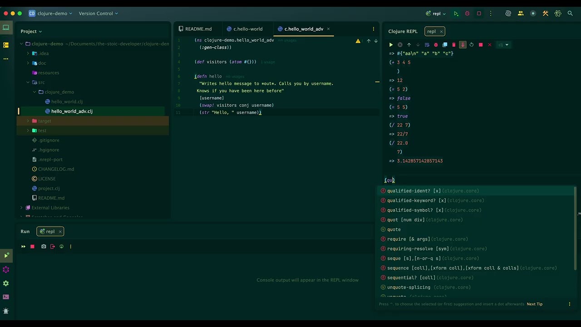Click the red bug icon in the REPL toolbar

pos(436,45)
